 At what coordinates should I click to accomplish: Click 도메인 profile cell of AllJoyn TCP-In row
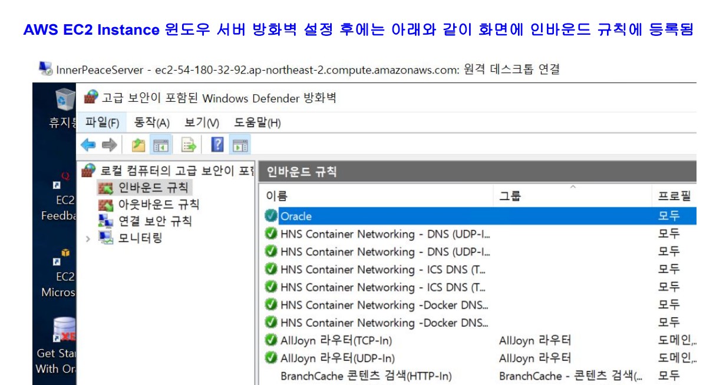[676, 340]
